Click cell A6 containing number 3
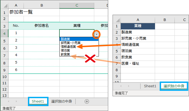This screenshot has height=111, width=189. coord(16,48)
